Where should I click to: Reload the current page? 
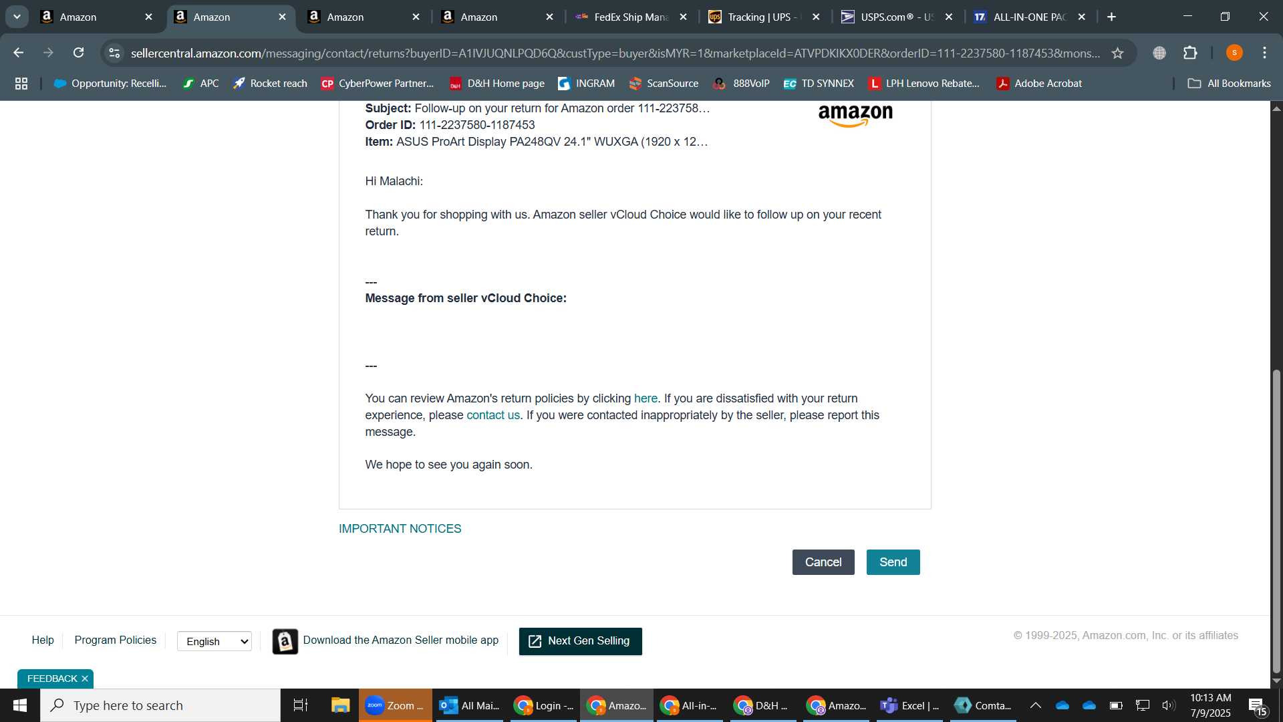point(78,53)
